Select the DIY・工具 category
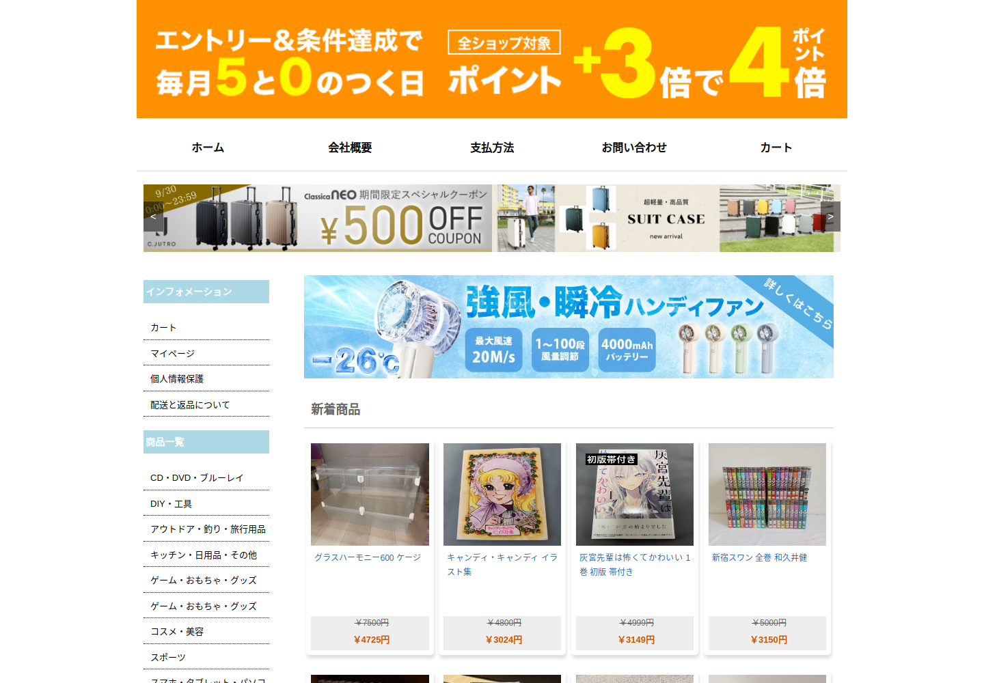984x683 pixels. pos(171,504)
